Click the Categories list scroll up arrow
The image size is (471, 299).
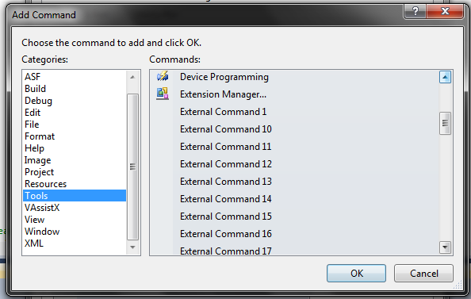click(132, 77)
